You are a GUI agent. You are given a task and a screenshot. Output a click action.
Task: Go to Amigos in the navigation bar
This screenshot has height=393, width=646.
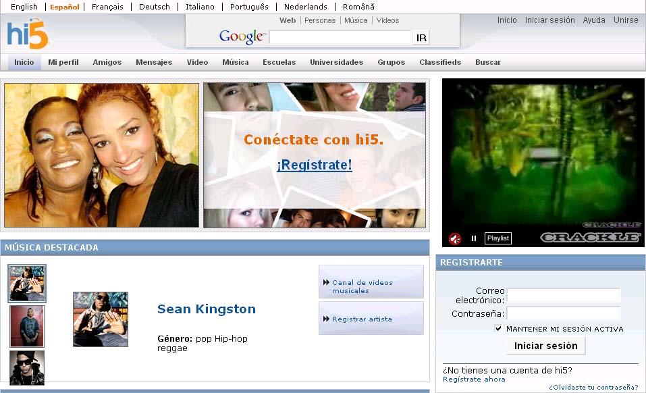[107, 62]
